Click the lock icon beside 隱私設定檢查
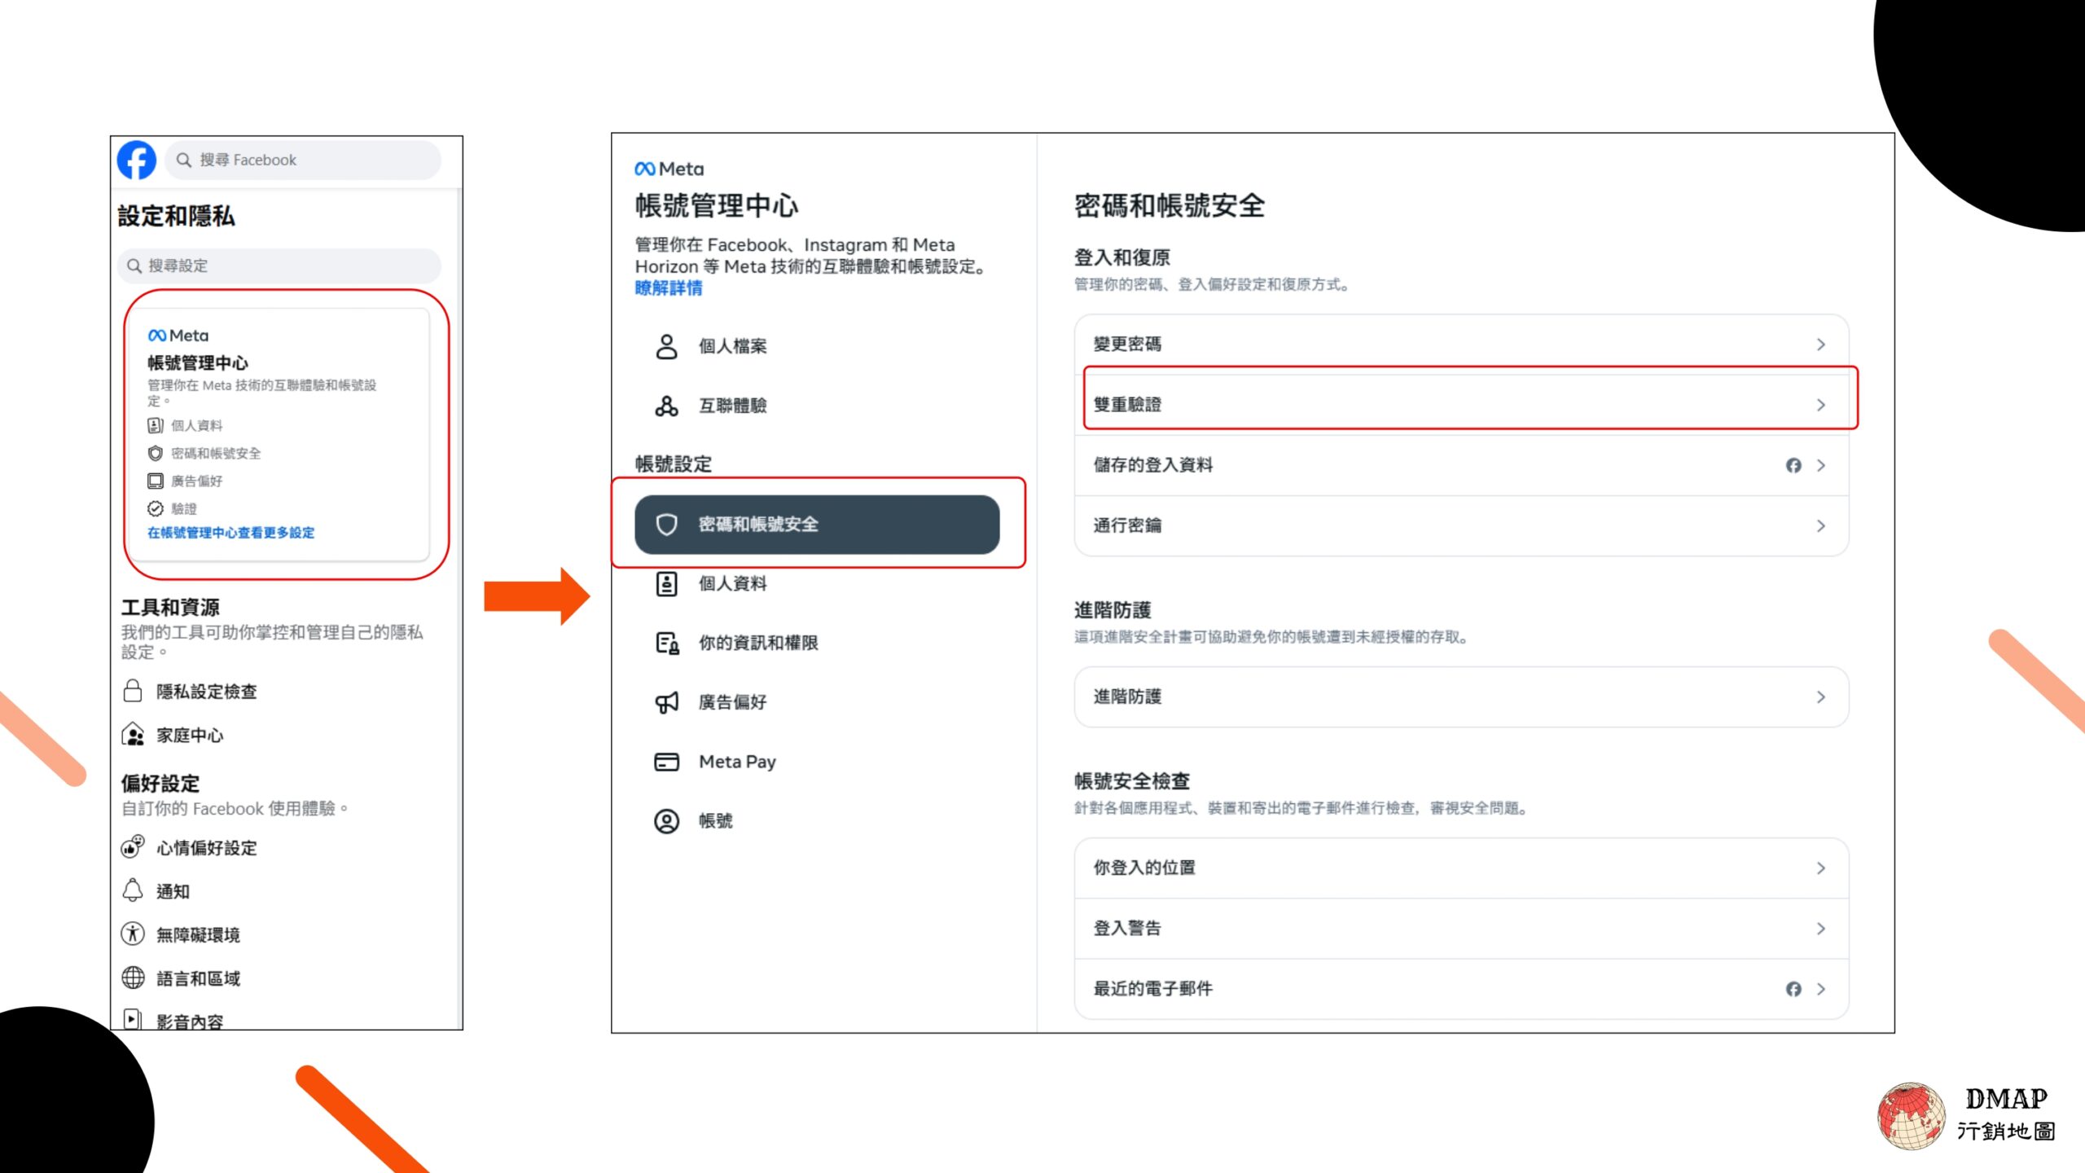This screenshot has width=2085, height=1173. 133,691
